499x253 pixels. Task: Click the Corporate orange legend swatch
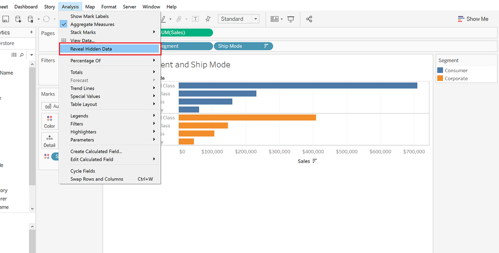click(x=441, y=78)
